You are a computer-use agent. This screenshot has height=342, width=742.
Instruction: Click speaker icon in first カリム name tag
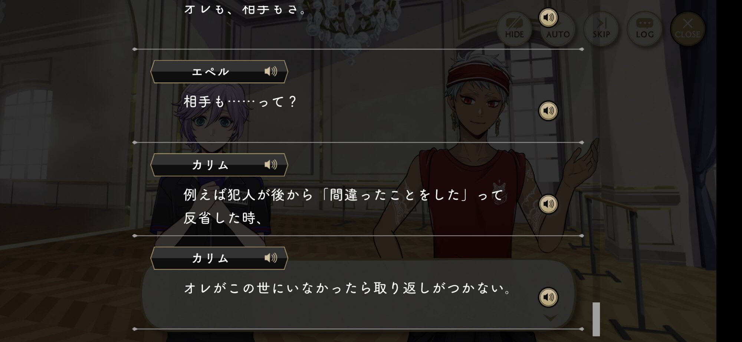point(271,165)
